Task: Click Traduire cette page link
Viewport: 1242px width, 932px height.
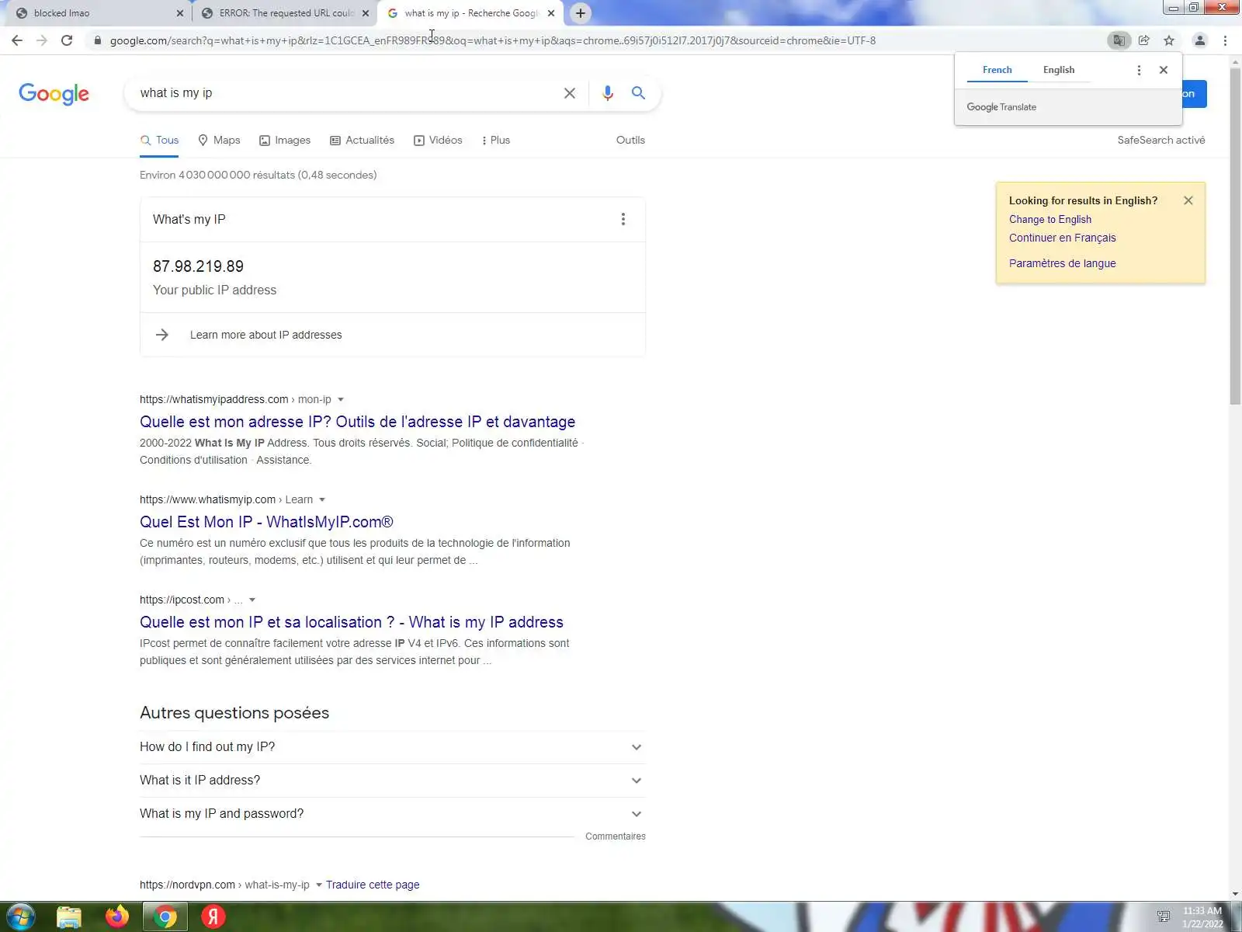Action: (373, 885)
